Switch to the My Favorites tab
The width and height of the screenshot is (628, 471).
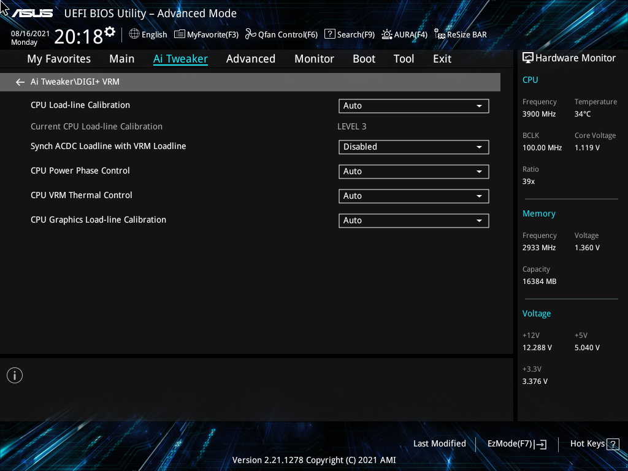pyautogui.click(x=59, y=59)
